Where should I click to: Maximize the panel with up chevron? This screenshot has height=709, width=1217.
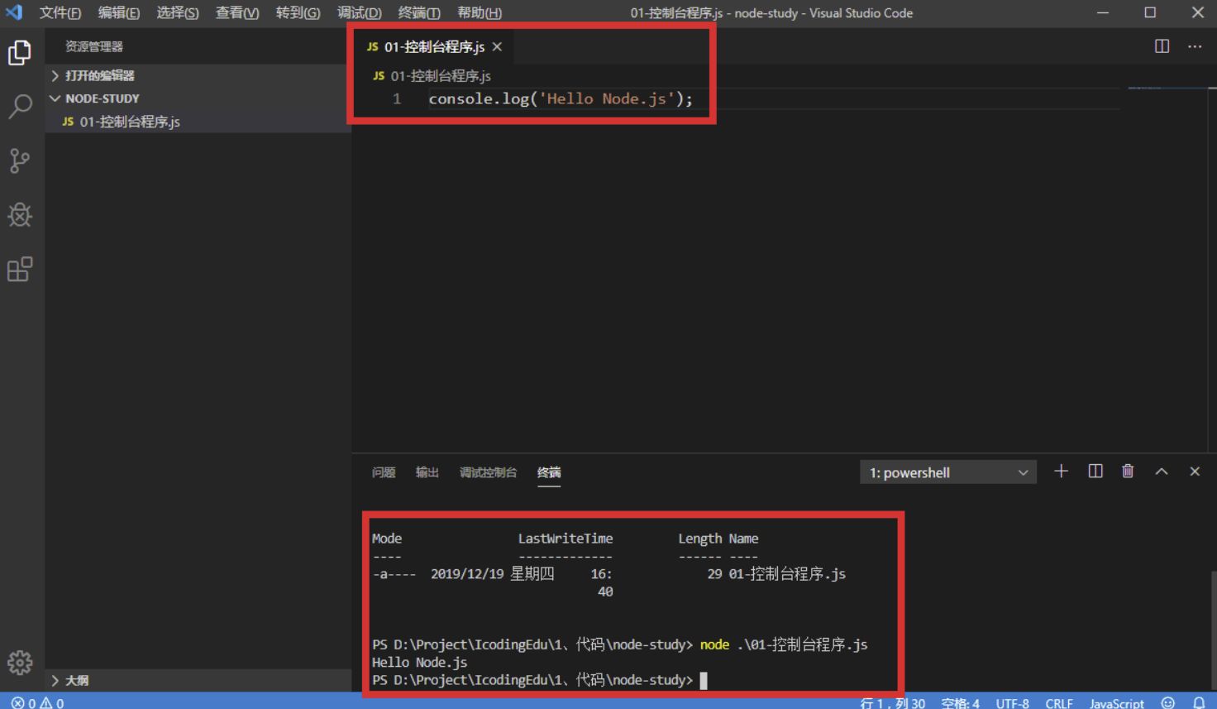click(x=1162, y=472)
